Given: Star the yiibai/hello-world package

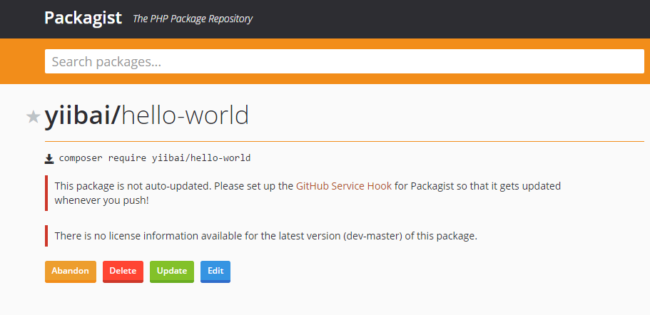Looking at the screenshot, I should pos(33,117).
